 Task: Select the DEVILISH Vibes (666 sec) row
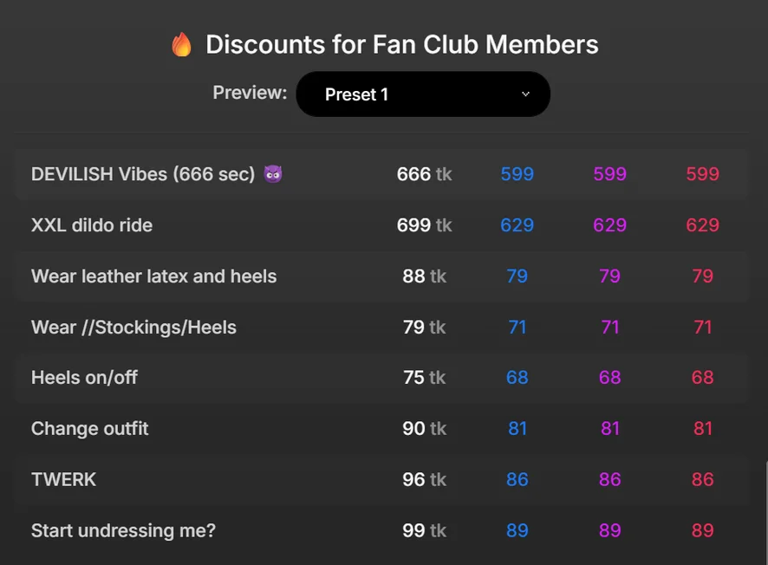143,174
